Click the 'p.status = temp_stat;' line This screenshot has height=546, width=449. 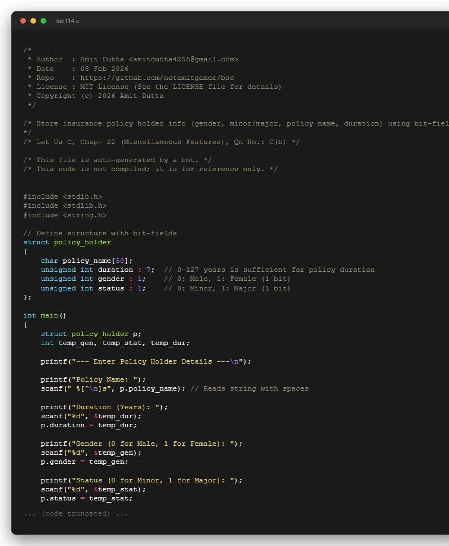tap(87, 498)
